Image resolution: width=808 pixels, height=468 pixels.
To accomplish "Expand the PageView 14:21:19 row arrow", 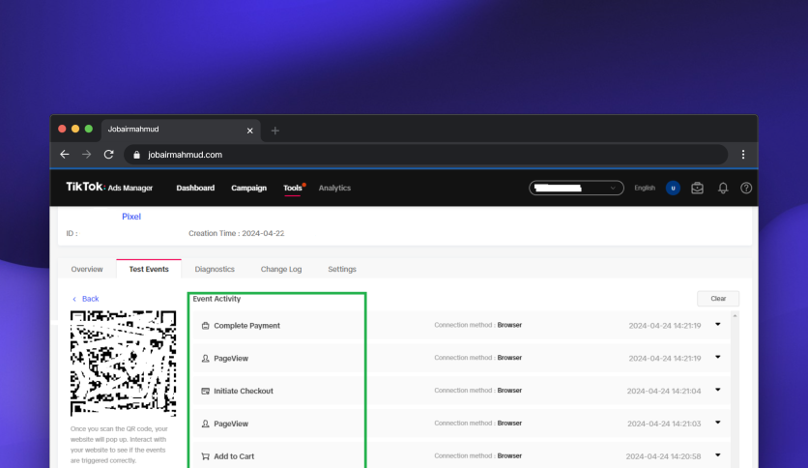I will pyautogui.click(x=718, y=357).
